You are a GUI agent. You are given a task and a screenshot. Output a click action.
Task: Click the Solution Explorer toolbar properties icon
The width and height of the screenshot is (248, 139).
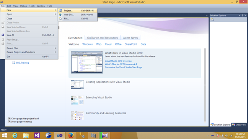coord(212,19)
